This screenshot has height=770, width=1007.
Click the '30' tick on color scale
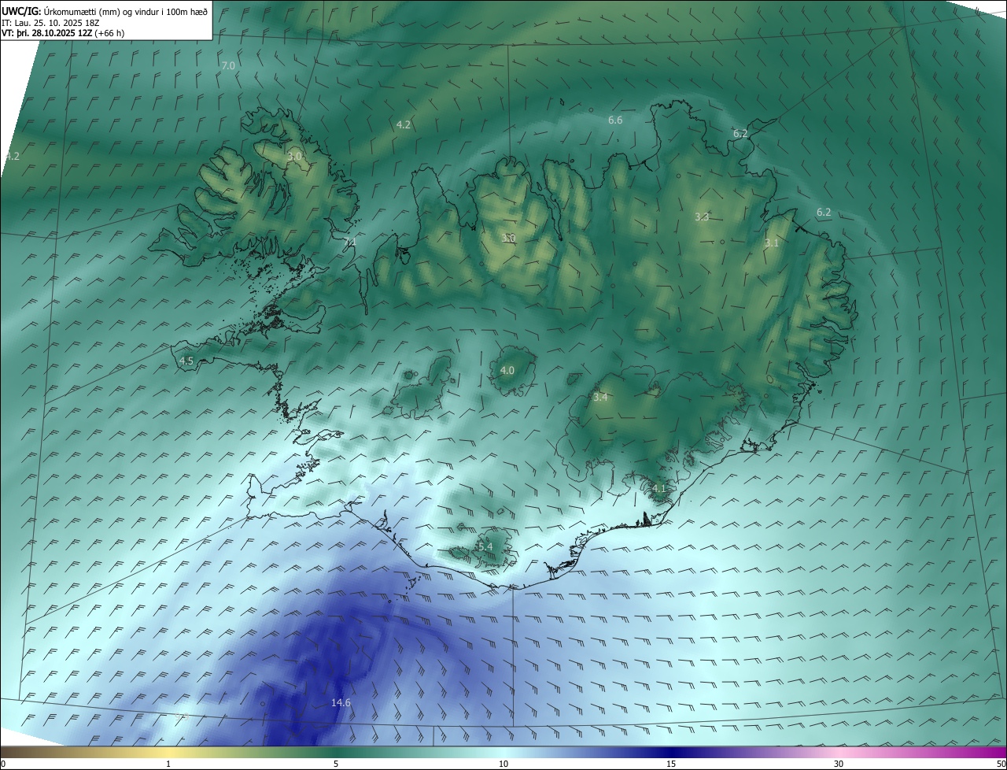(839, 764)
